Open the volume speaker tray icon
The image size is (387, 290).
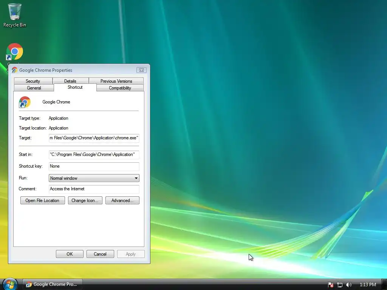(348, 285)
